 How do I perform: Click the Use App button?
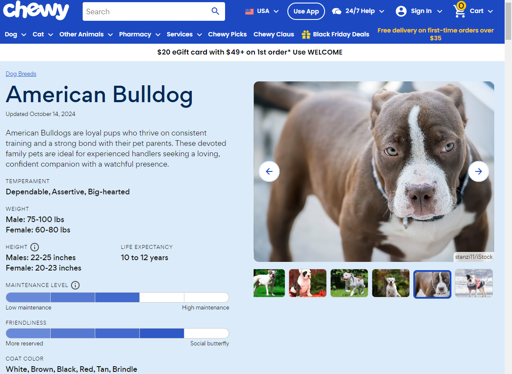tap(306, 11)
